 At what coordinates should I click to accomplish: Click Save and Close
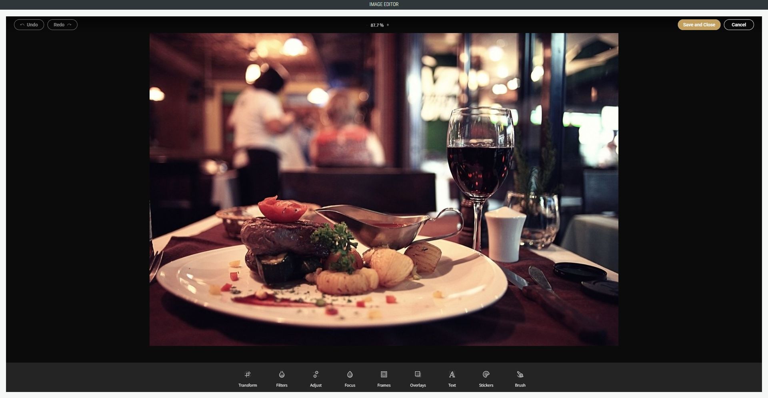(x=699, y=25)
